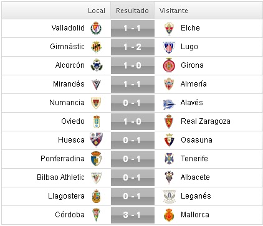Viewport: 263px width, 226px height.
Task: Open the Córdoba 3 - 1 Mallorca score
Action: click(133, 215)
